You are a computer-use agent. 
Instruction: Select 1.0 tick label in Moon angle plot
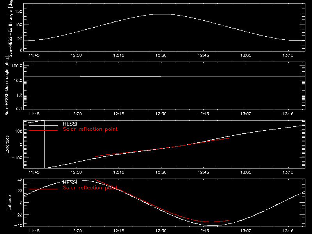click(19, 95)
